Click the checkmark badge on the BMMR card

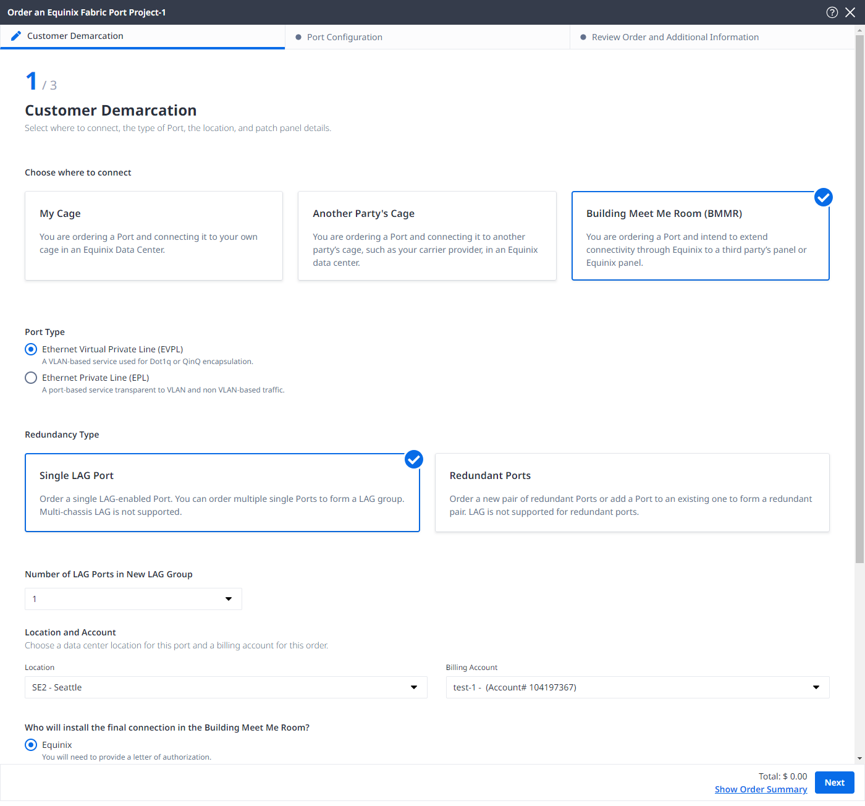point(823,197)
